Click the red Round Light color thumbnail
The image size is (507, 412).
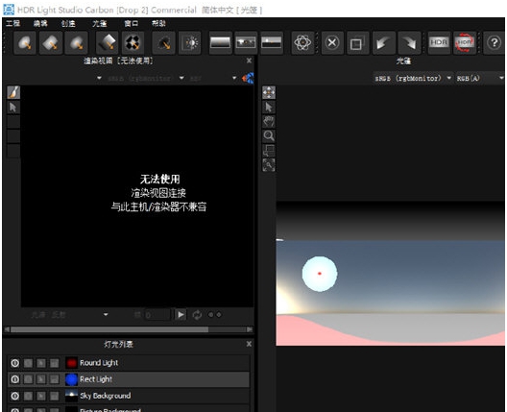[71, 363]
